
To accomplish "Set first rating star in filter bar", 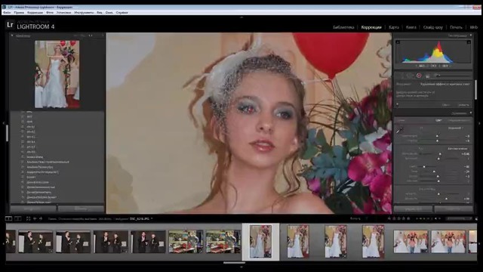I will pos(389,218).
